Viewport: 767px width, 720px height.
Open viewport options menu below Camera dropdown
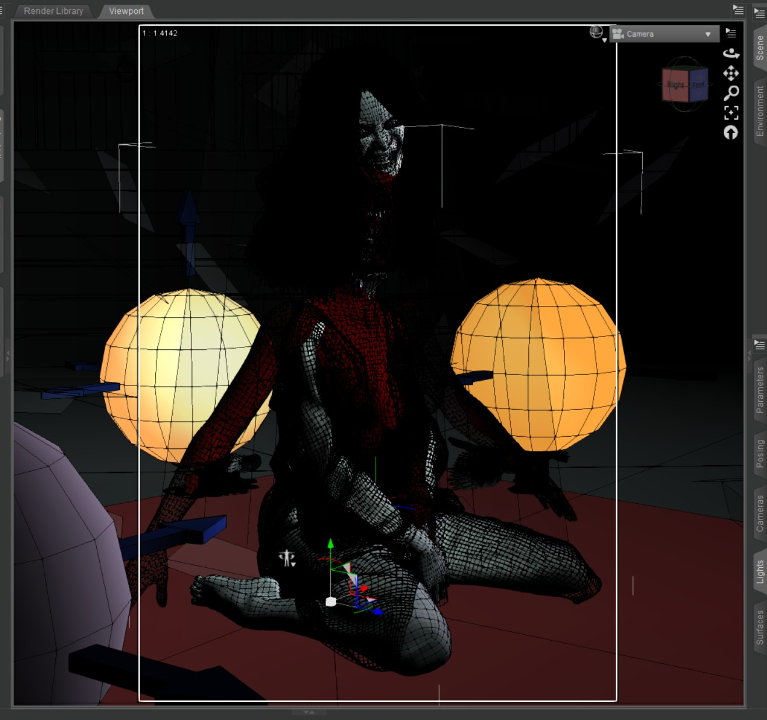(x=731, y=33)
